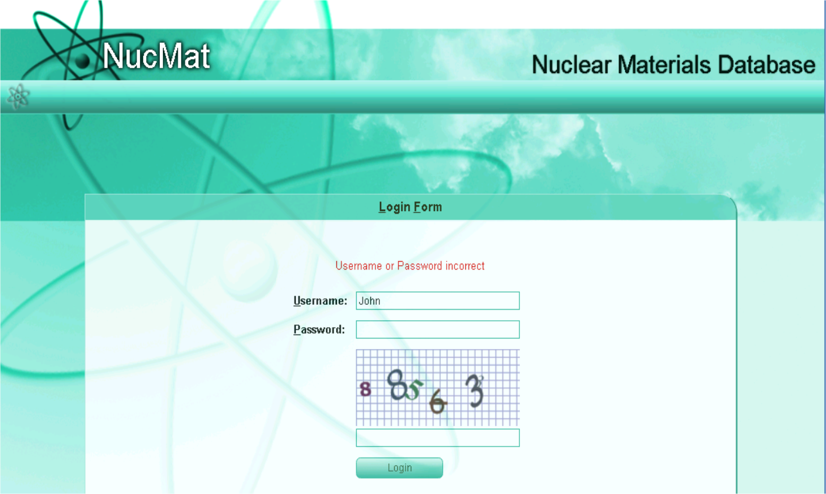The width and height of the screenshot is (826, 494).
Task: Click the Nuclear Materials Database heading
Action: click(673, 65)
